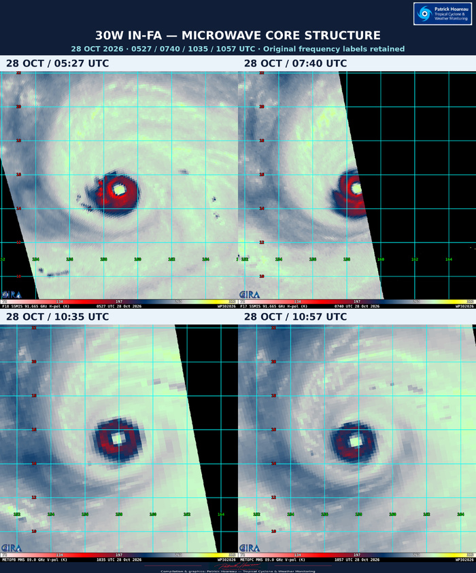Image resolution: width=476 pixels, height=573 pixels.
Task: Click 'F18 SSMIS 91.665 GHz H-pol (K)' label
Action: [35, 306]
